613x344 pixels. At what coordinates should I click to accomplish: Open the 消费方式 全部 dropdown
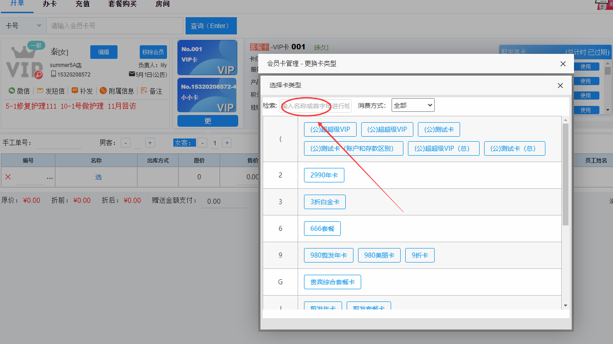[413, 105]
